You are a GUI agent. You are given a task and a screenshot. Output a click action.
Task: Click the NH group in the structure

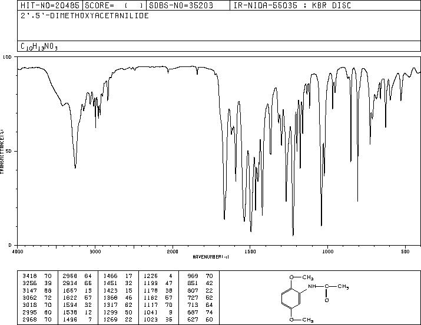coord(311,286)
